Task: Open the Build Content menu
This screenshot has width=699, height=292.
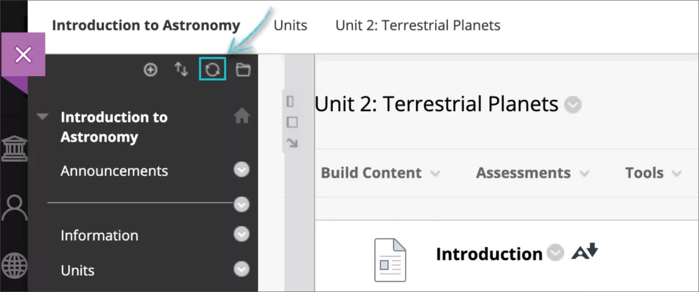Action: (380, 173)
